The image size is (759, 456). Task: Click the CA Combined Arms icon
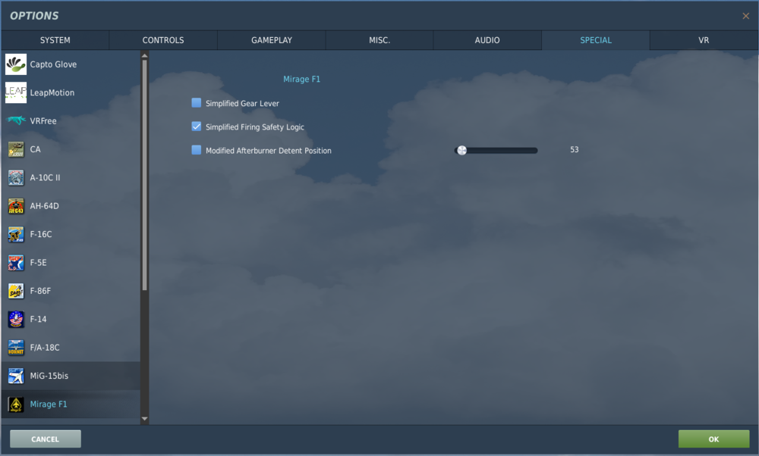(15, 149)
